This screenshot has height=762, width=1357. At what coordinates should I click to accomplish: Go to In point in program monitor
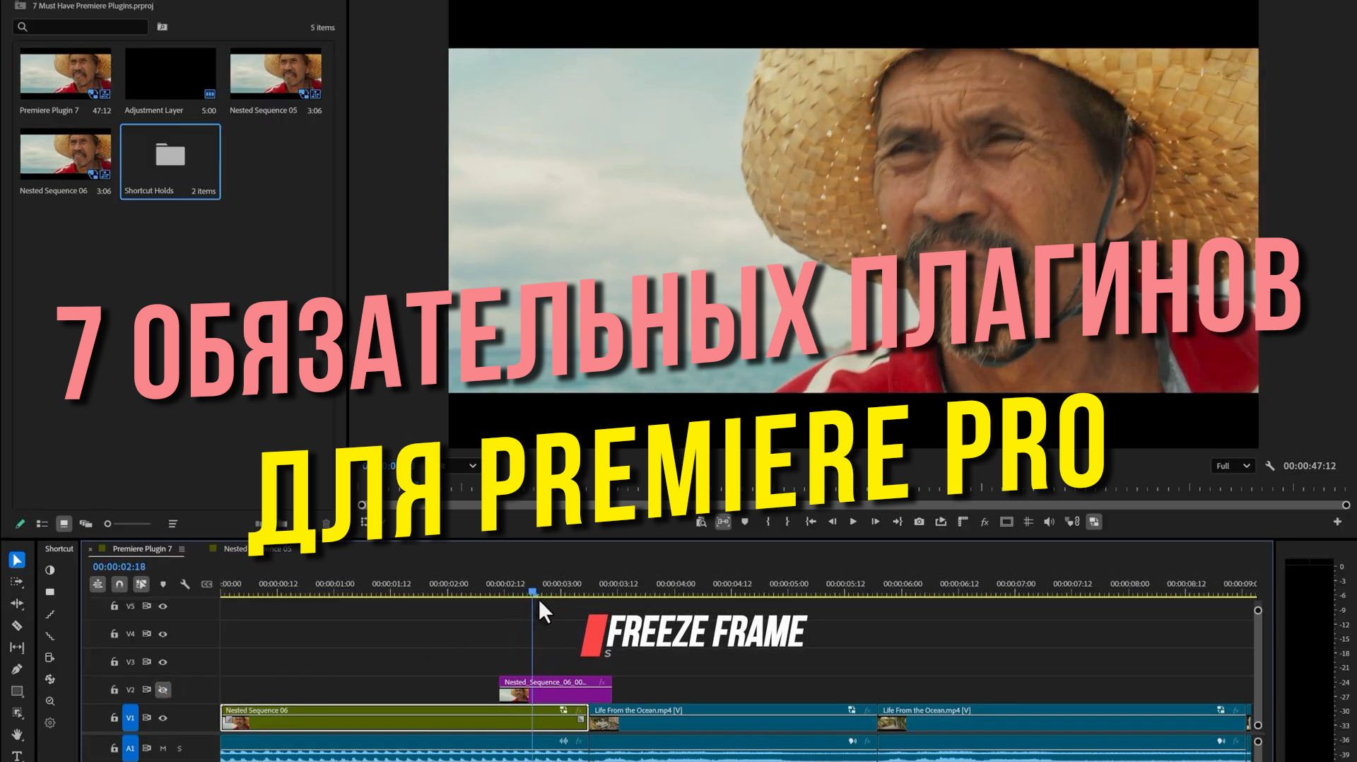tap(811, 522)
